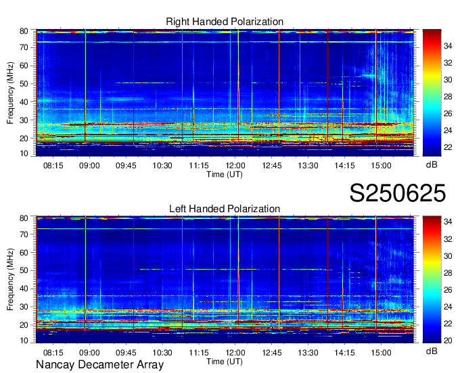Click the 13:30 tick label on bottom plot
The image size is (460, 373).
click(x=308, y=353)
